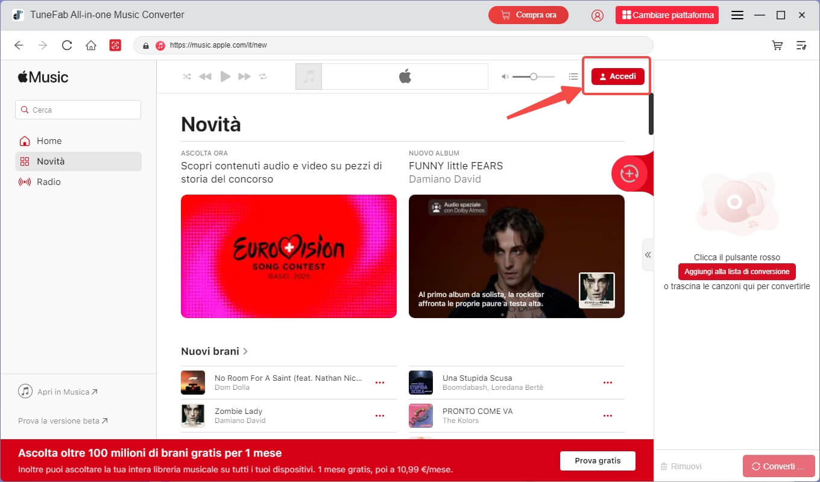The height and width of the screenshot is (482, 820).
Task: Click the red add-to-conversion floating button
Action: [629, 174]
